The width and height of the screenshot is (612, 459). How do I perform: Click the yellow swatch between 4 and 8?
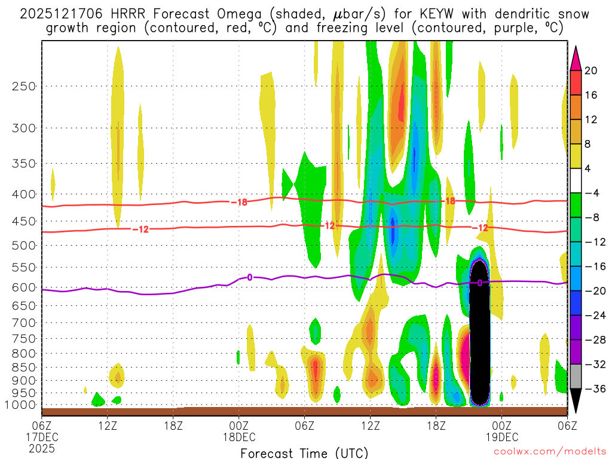point(576,156)
